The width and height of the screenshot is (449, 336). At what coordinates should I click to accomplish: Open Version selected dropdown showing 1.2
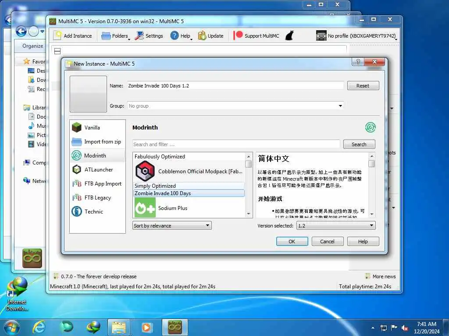pos(336,225)
